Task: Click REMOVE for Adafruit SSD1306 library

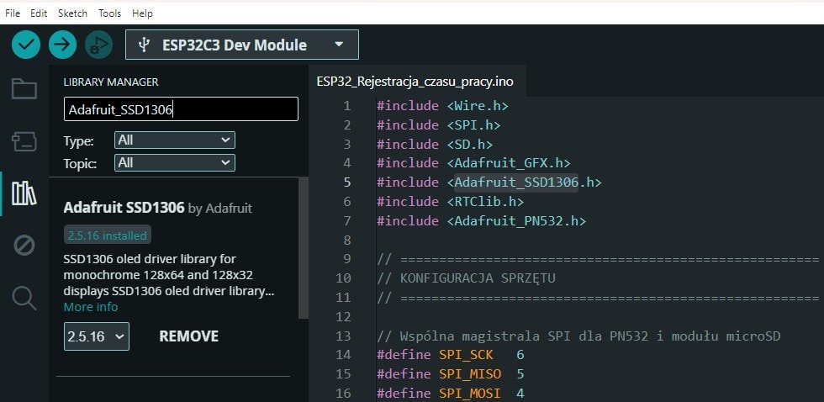Action: point(188,336)
